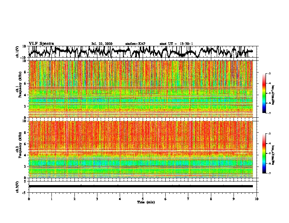Click the "station=KAP" header label
The height and width of the screenshot is (223, 289).
pyautogui.click(x=135, y=44)
